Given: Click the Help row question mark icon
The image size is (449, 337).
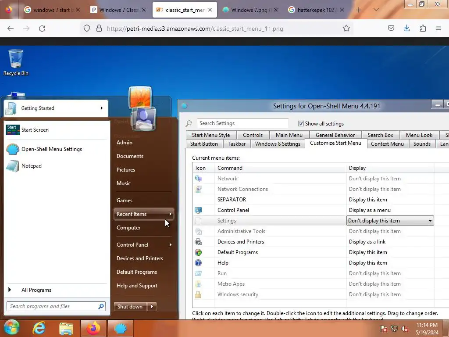Looking at the screenshot, I should pos(198,263).
